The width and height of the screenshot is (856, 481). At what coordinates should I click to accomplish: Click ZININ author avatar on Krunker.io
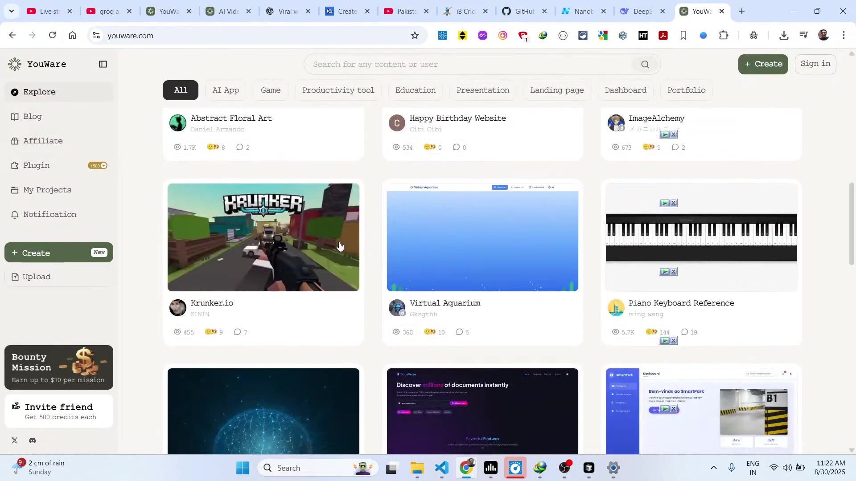(x=178, y=308)
